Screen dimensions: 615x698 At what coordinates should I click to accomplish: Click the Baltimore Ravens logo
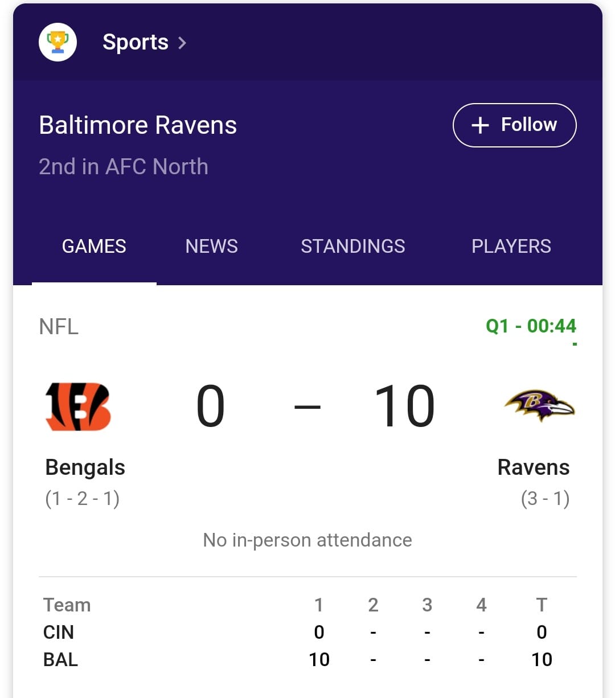[539, 405]
